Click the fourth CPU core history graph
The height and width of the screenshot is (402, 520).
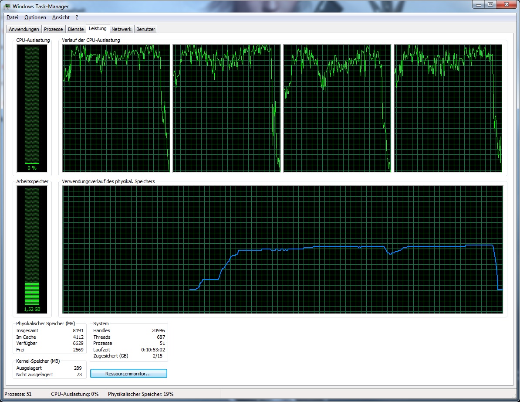coord(448,108)
